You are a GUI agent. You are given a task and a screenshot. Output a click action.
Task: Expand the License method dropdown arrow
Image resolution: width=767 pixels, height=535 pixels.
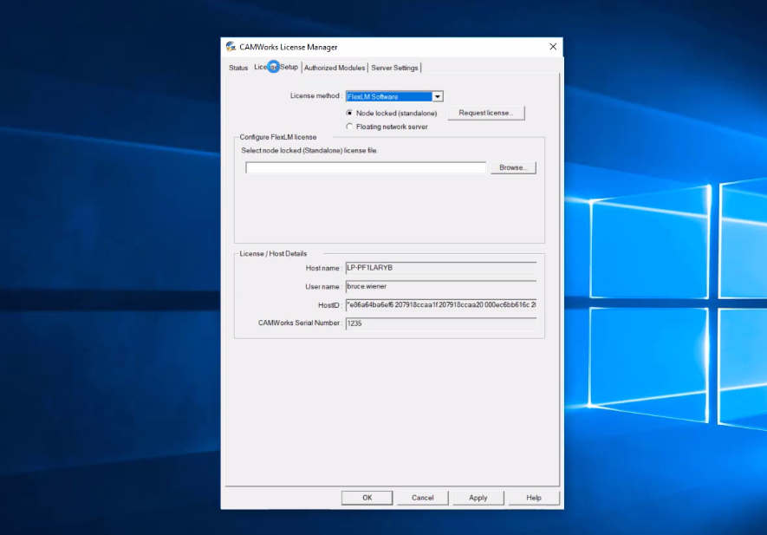tap(438, 96)
